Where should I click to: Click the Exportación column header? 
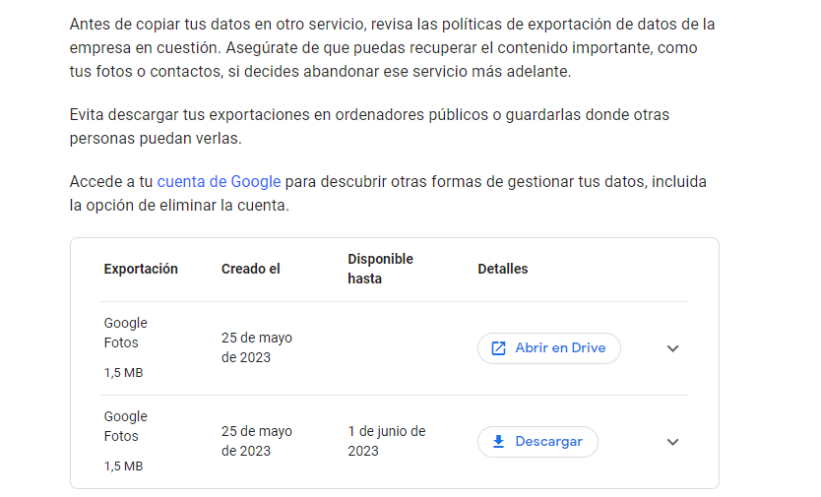coord(141,269)
